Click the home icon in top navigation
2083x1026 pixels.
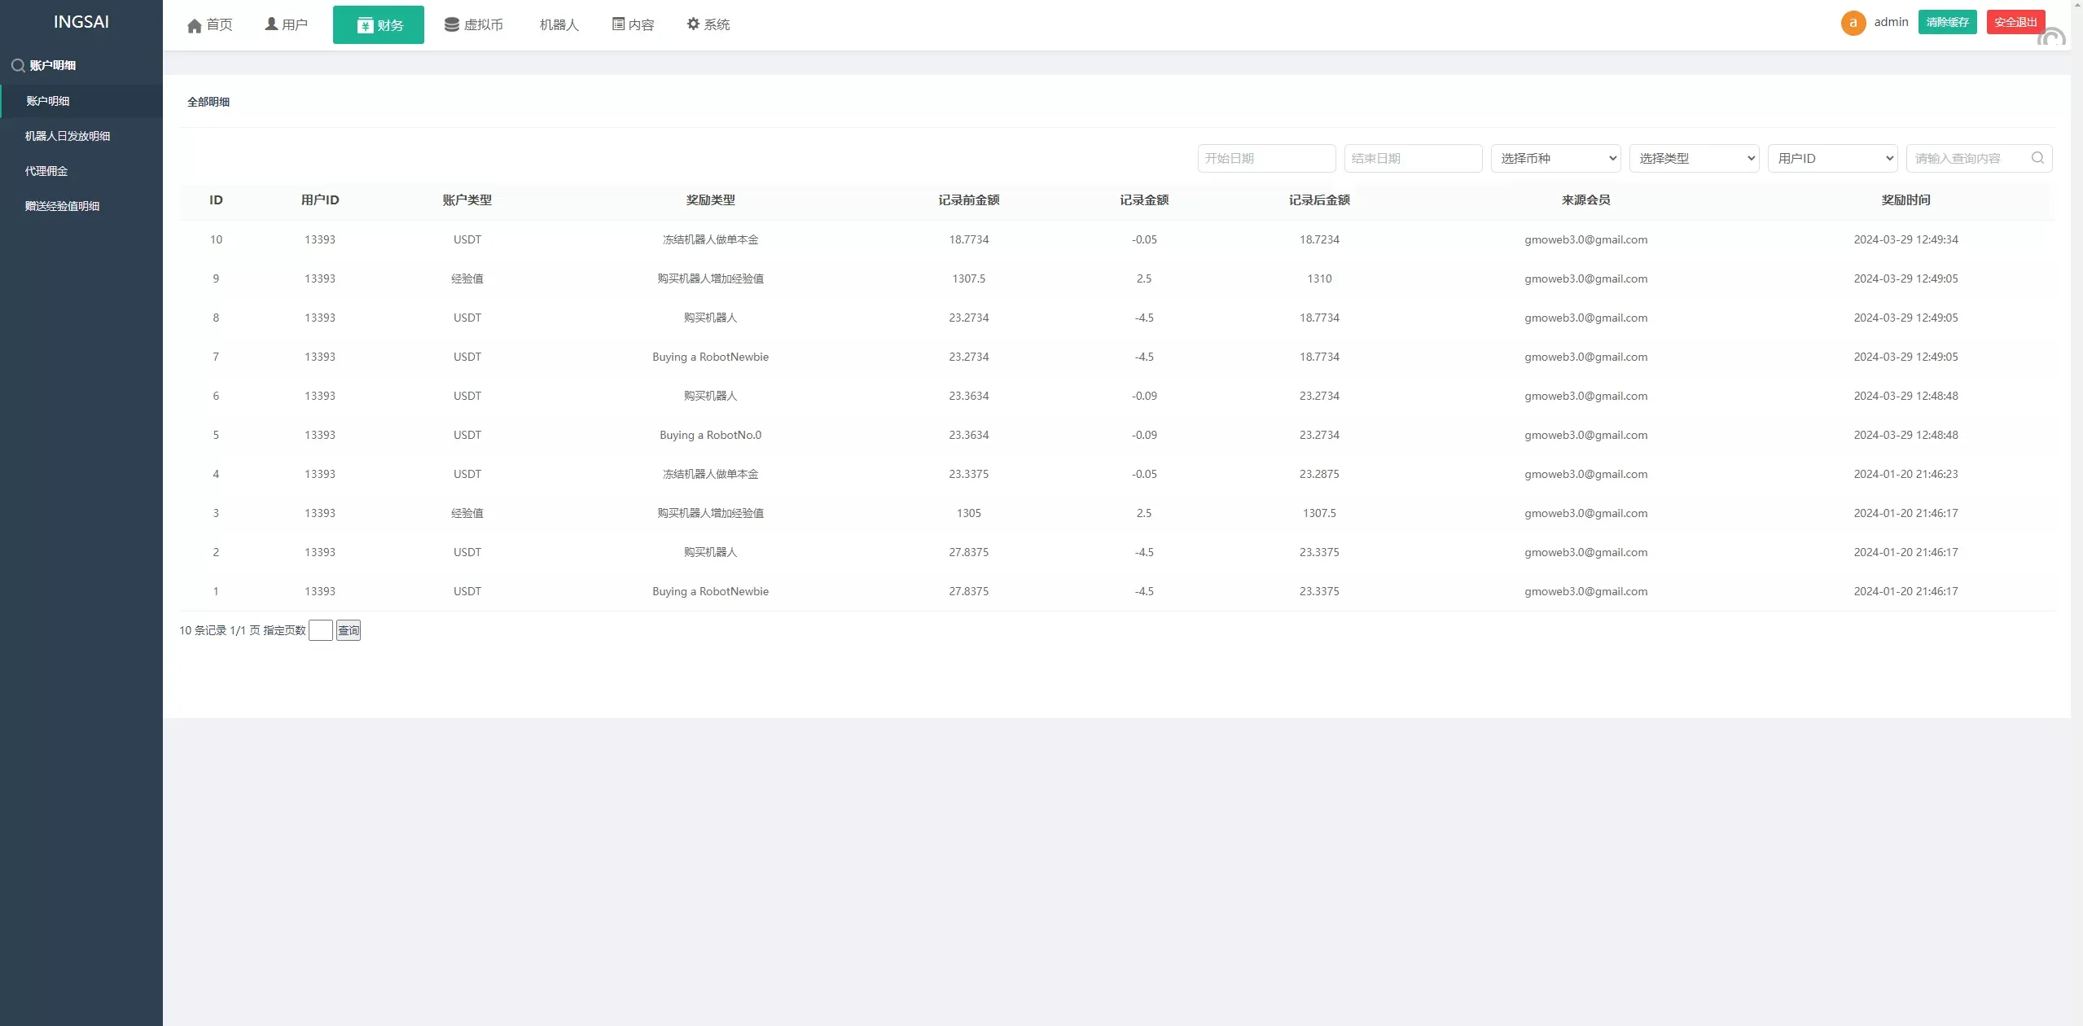click(194, 26)
